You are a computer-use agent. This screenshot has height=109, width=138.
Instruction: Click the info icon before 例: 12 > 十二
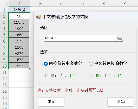[46, 75]
